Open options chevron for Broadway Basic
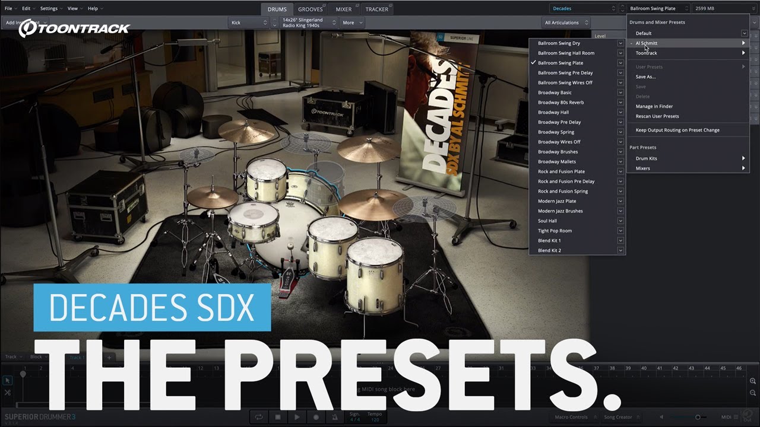760x427 pixels. [x=620, y=93]
